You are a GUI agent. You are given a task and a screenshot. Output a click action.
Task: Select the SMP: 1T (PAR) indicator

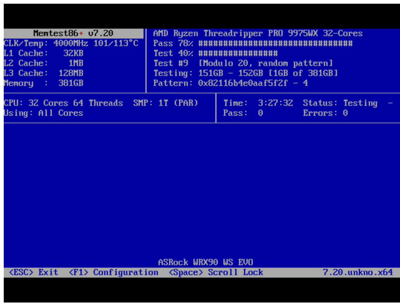165,103
